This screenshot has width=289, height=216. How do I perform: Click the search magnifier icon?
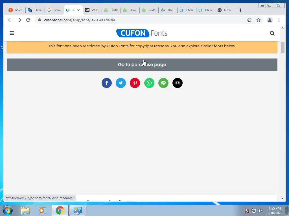(272, 33)
